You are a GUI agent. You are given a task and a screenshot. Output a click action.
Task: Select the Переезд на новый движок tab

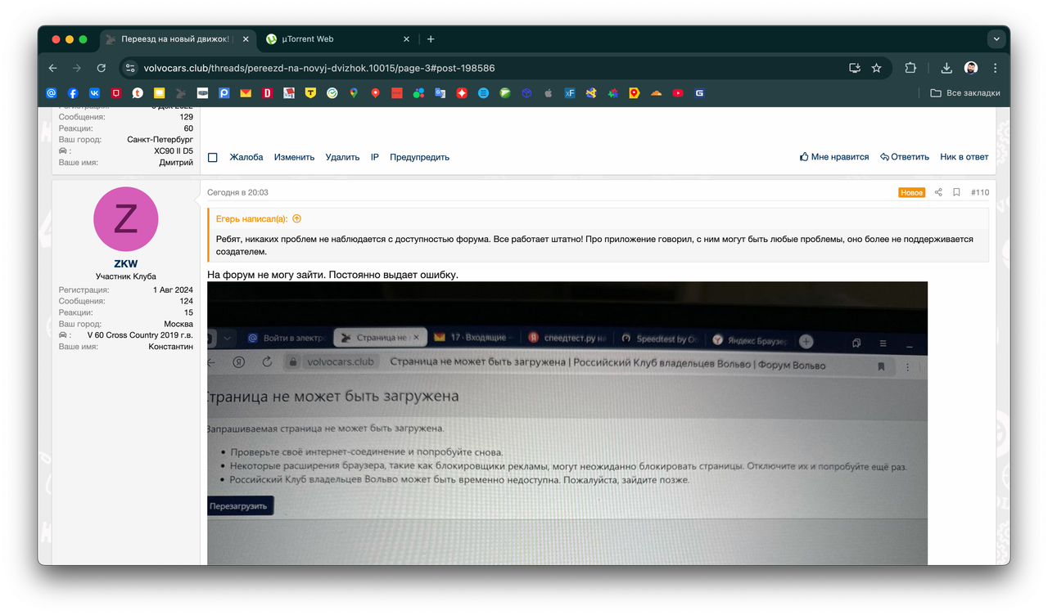coord(177,38)
